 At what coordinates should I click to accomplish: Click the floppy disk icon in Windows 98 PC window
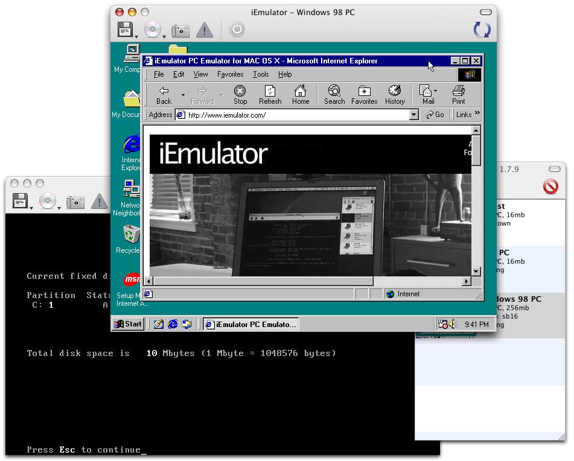coord(125,30)
